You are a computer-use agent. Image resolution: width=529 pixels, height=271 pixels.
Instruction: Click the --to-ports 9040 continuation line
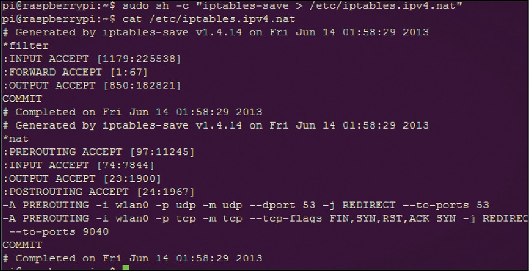tap(59, 232)
